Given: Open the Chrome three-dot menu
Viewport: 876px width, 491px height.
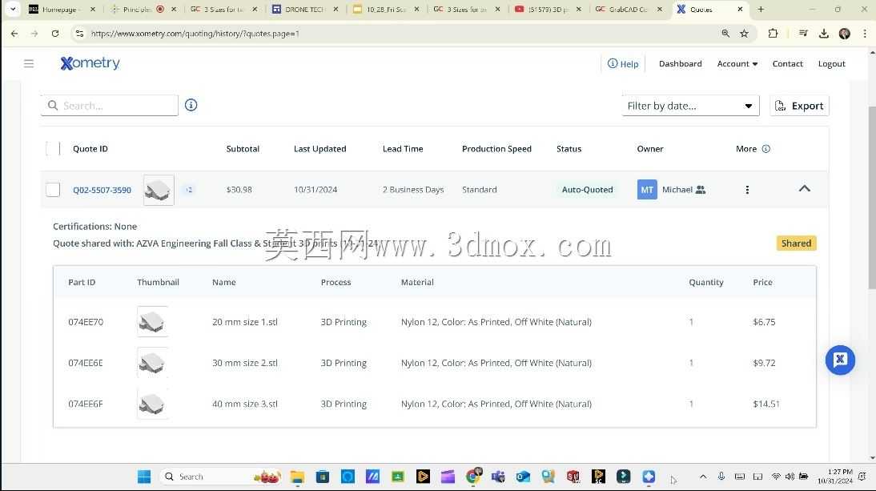Looking at the screenshot, I should point(865,34).
